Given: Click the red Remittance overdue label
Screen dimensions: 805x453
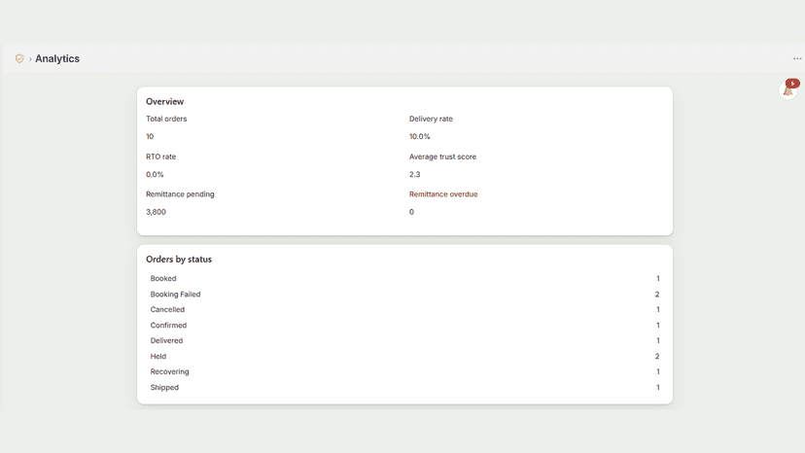Looking at the screenshot, I should coord(443,194).
